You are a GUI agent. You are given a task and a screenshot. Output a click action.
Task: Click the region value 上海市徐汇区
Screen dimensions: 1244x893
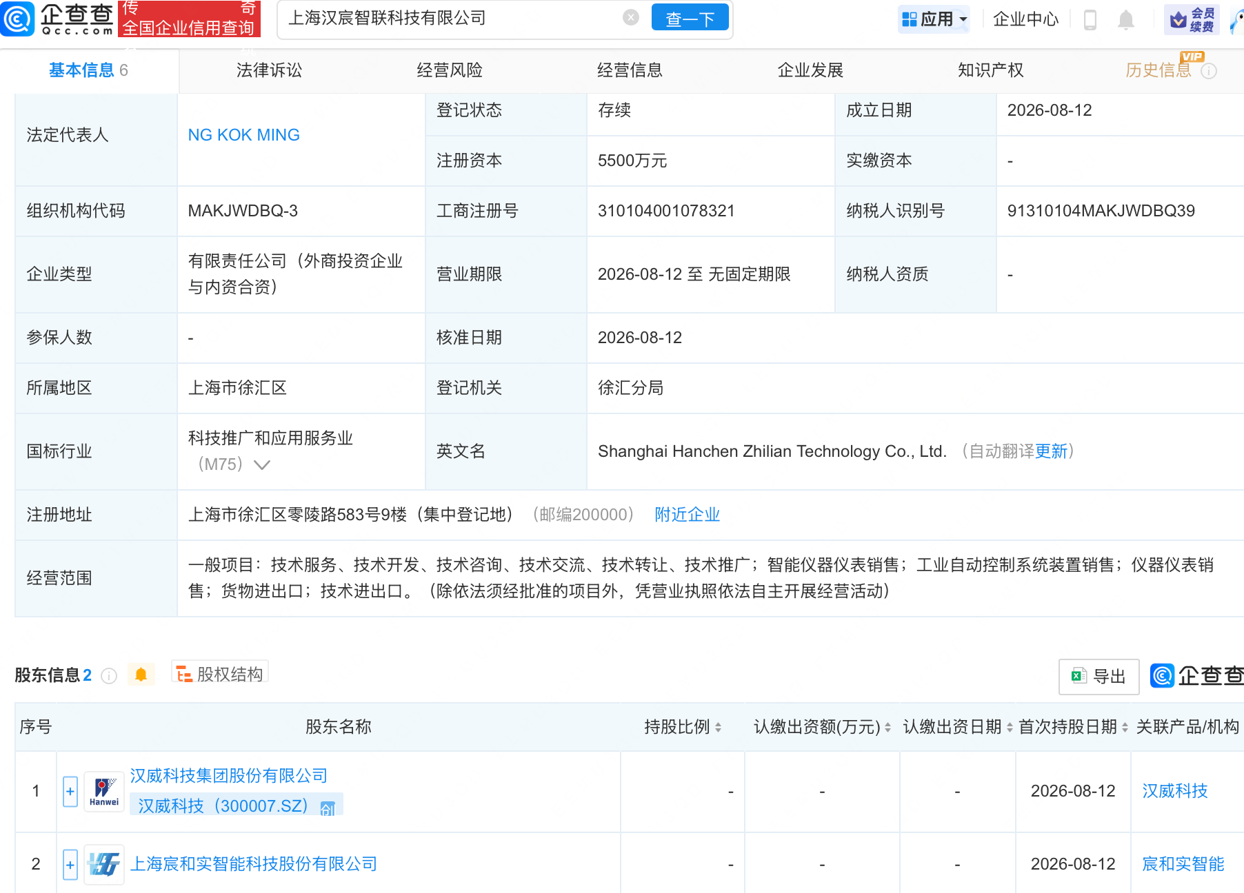click(x=237, y=388)
